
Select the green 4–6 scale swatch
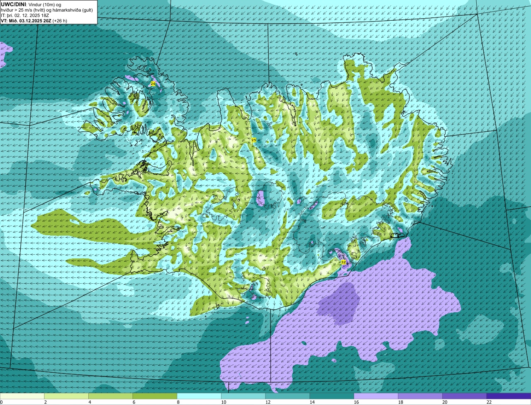point(110,396)
